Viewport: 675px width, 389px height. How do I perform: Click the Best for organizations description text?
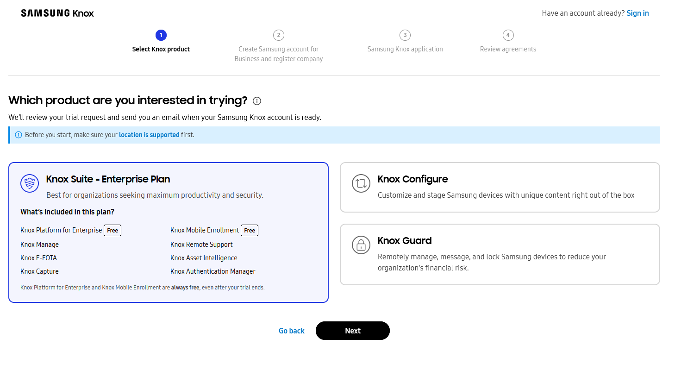(x=155, y=195)
